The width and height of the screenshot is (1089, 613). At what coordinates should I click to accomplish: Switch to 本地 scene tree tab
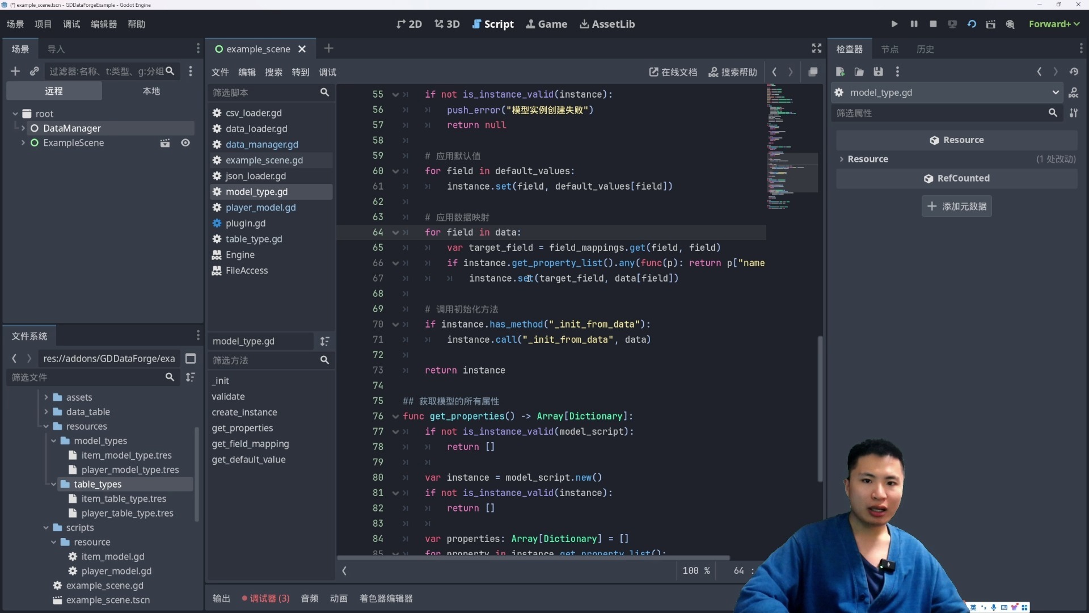click(x=151, y=91)
